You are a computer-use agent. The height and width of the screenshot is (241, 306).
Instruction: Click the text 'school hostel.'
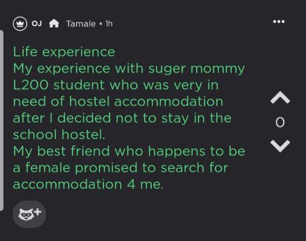coord(59,135)
